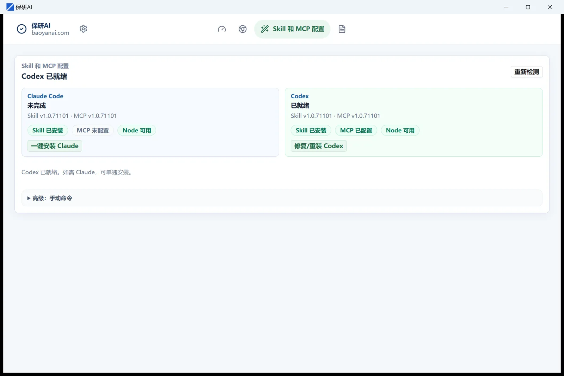Click the checkmark status circle icon
The image size is (564, 376).
click(22, 29)
